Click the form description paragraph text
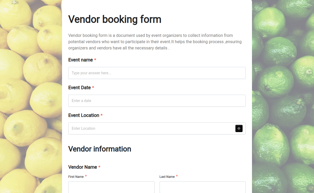Viewport: 314px width, 193px height. click(x=154, y=42)
